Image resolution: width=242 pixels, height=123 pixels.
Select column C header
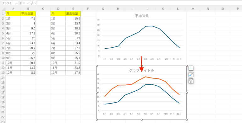coord(43,9)
